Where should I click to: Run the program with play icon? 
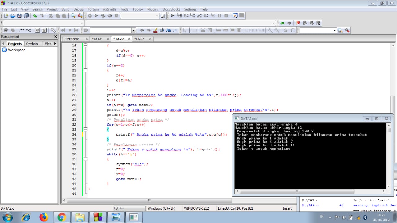tap(96, 16)
